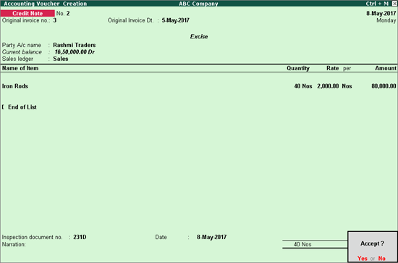Edit Inspection document no. 231D
The image size is (398, 263).
pyautogui.click(x=80, y=237)
